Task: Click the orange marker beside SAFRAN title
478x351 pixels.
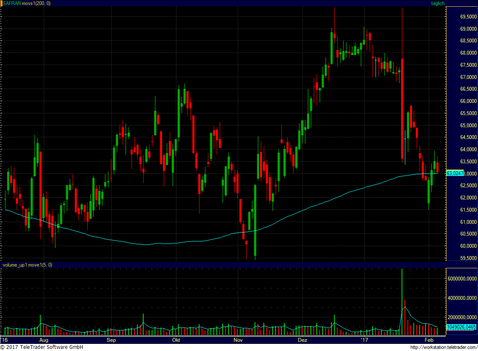Action: (2, 3)
